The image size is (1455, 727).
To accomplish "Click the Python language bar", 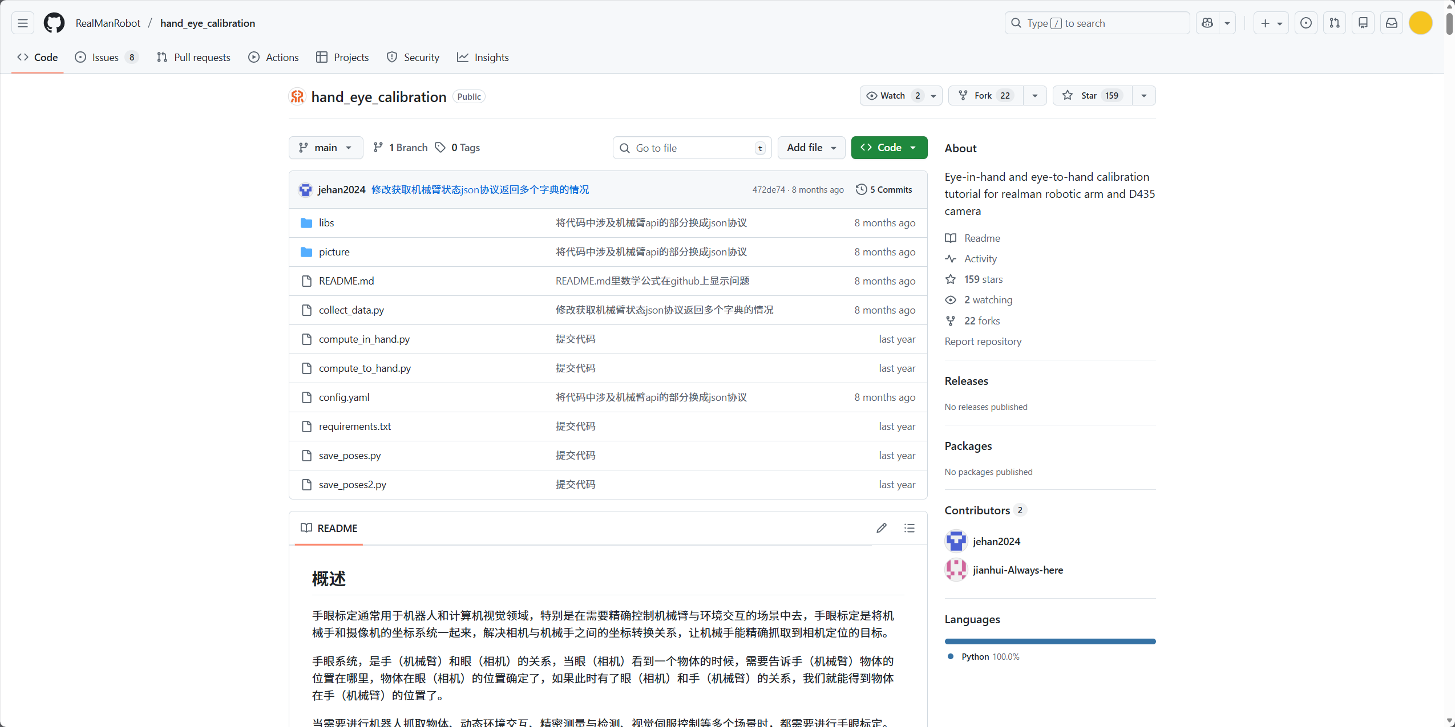I will pyautogui.click(x=1050, y=641).
